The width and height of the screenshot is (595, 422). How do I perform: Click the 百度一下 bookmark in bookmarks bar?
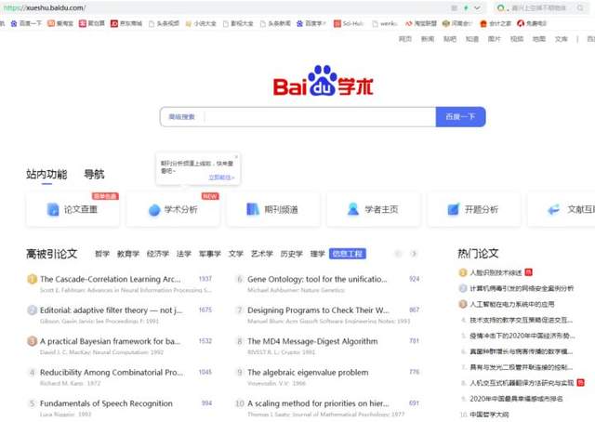tap(26, 23)
